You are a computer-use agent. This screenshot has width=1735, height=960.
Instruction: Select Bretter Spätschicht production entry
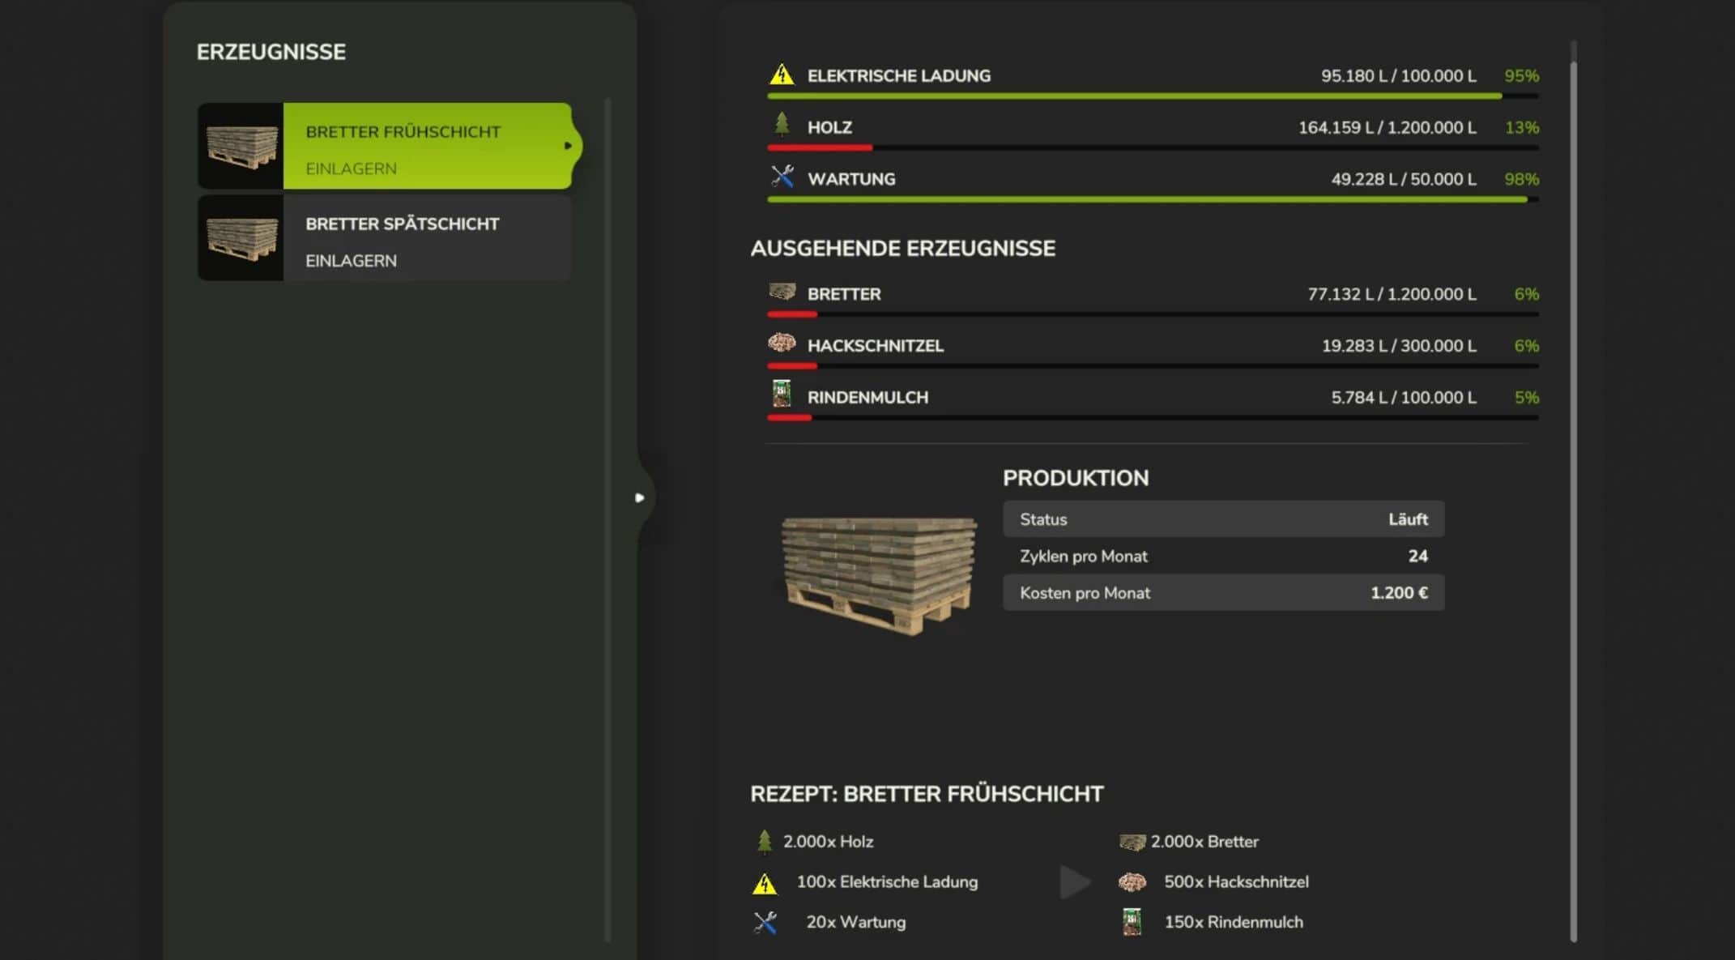[x=426, y=239]
